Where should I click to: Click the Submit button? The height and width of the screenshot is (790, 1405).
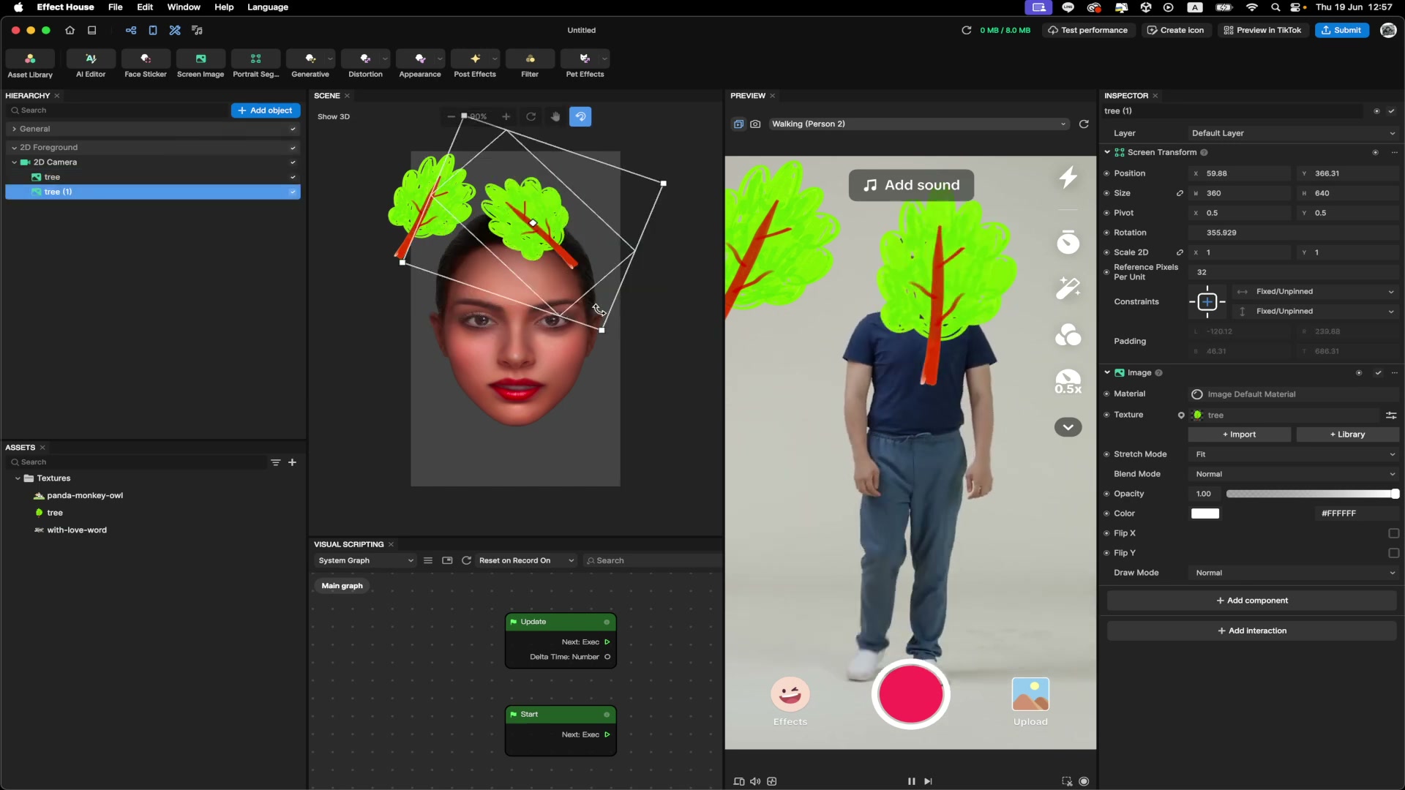click(1342, 30)
